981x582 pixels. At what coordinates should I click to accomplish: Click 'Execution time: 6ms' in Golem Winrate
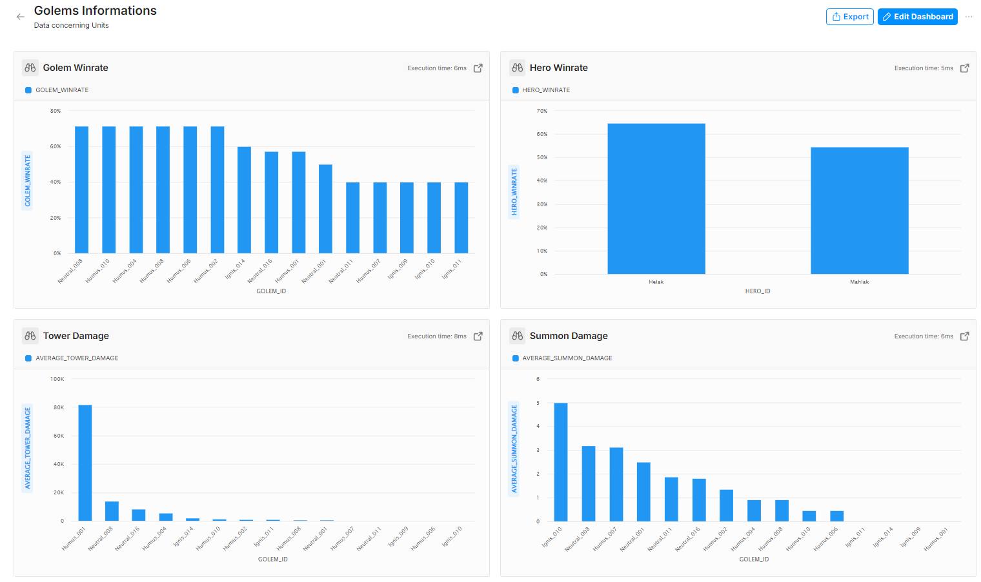point(437,68)
